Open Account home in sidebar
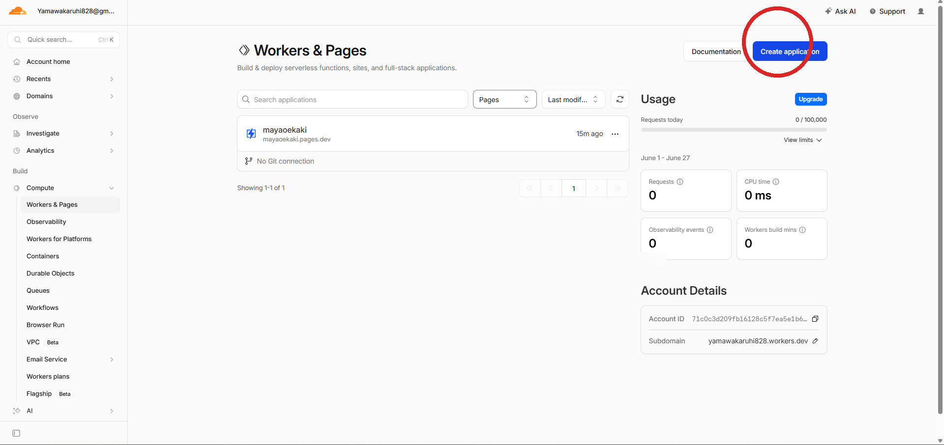This screenshot has height=445, width=944. (64, 62)
